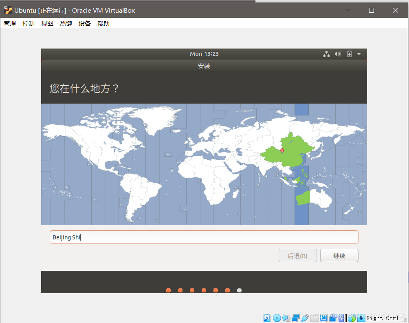This screenshot has width=409, height=323.
Task: Click the network adapters status icon
Action: [x=296, y=318]
